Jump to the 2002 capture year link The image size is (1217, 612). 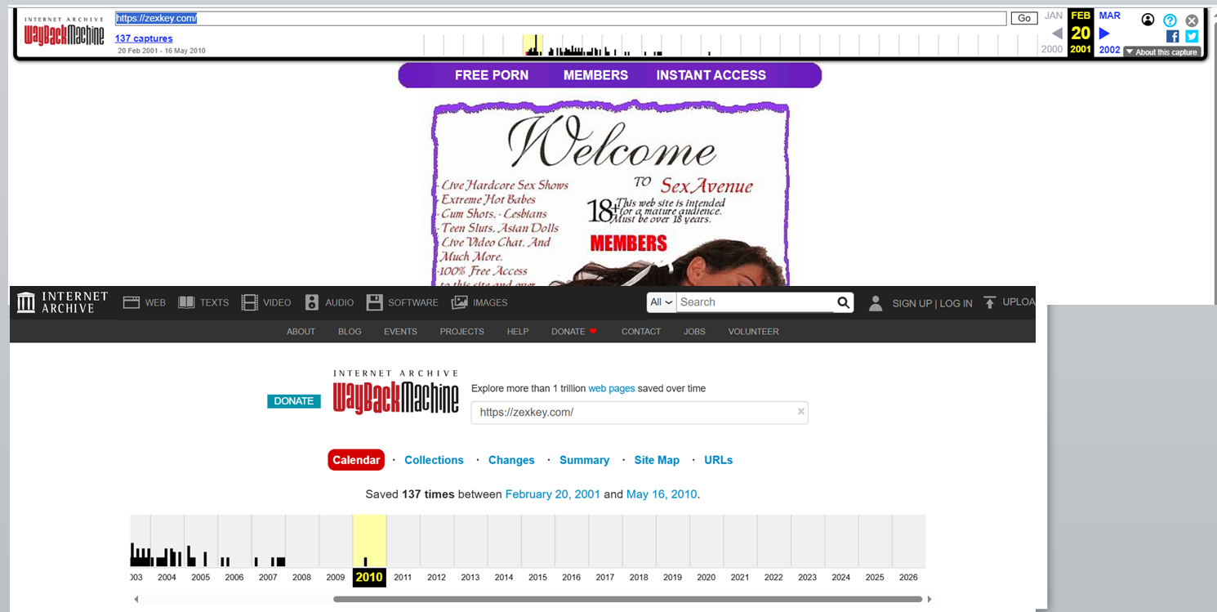[1109, 50]
